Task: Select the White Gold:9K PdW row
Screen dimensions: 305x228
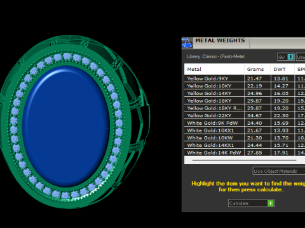Action: pos(245,123)
